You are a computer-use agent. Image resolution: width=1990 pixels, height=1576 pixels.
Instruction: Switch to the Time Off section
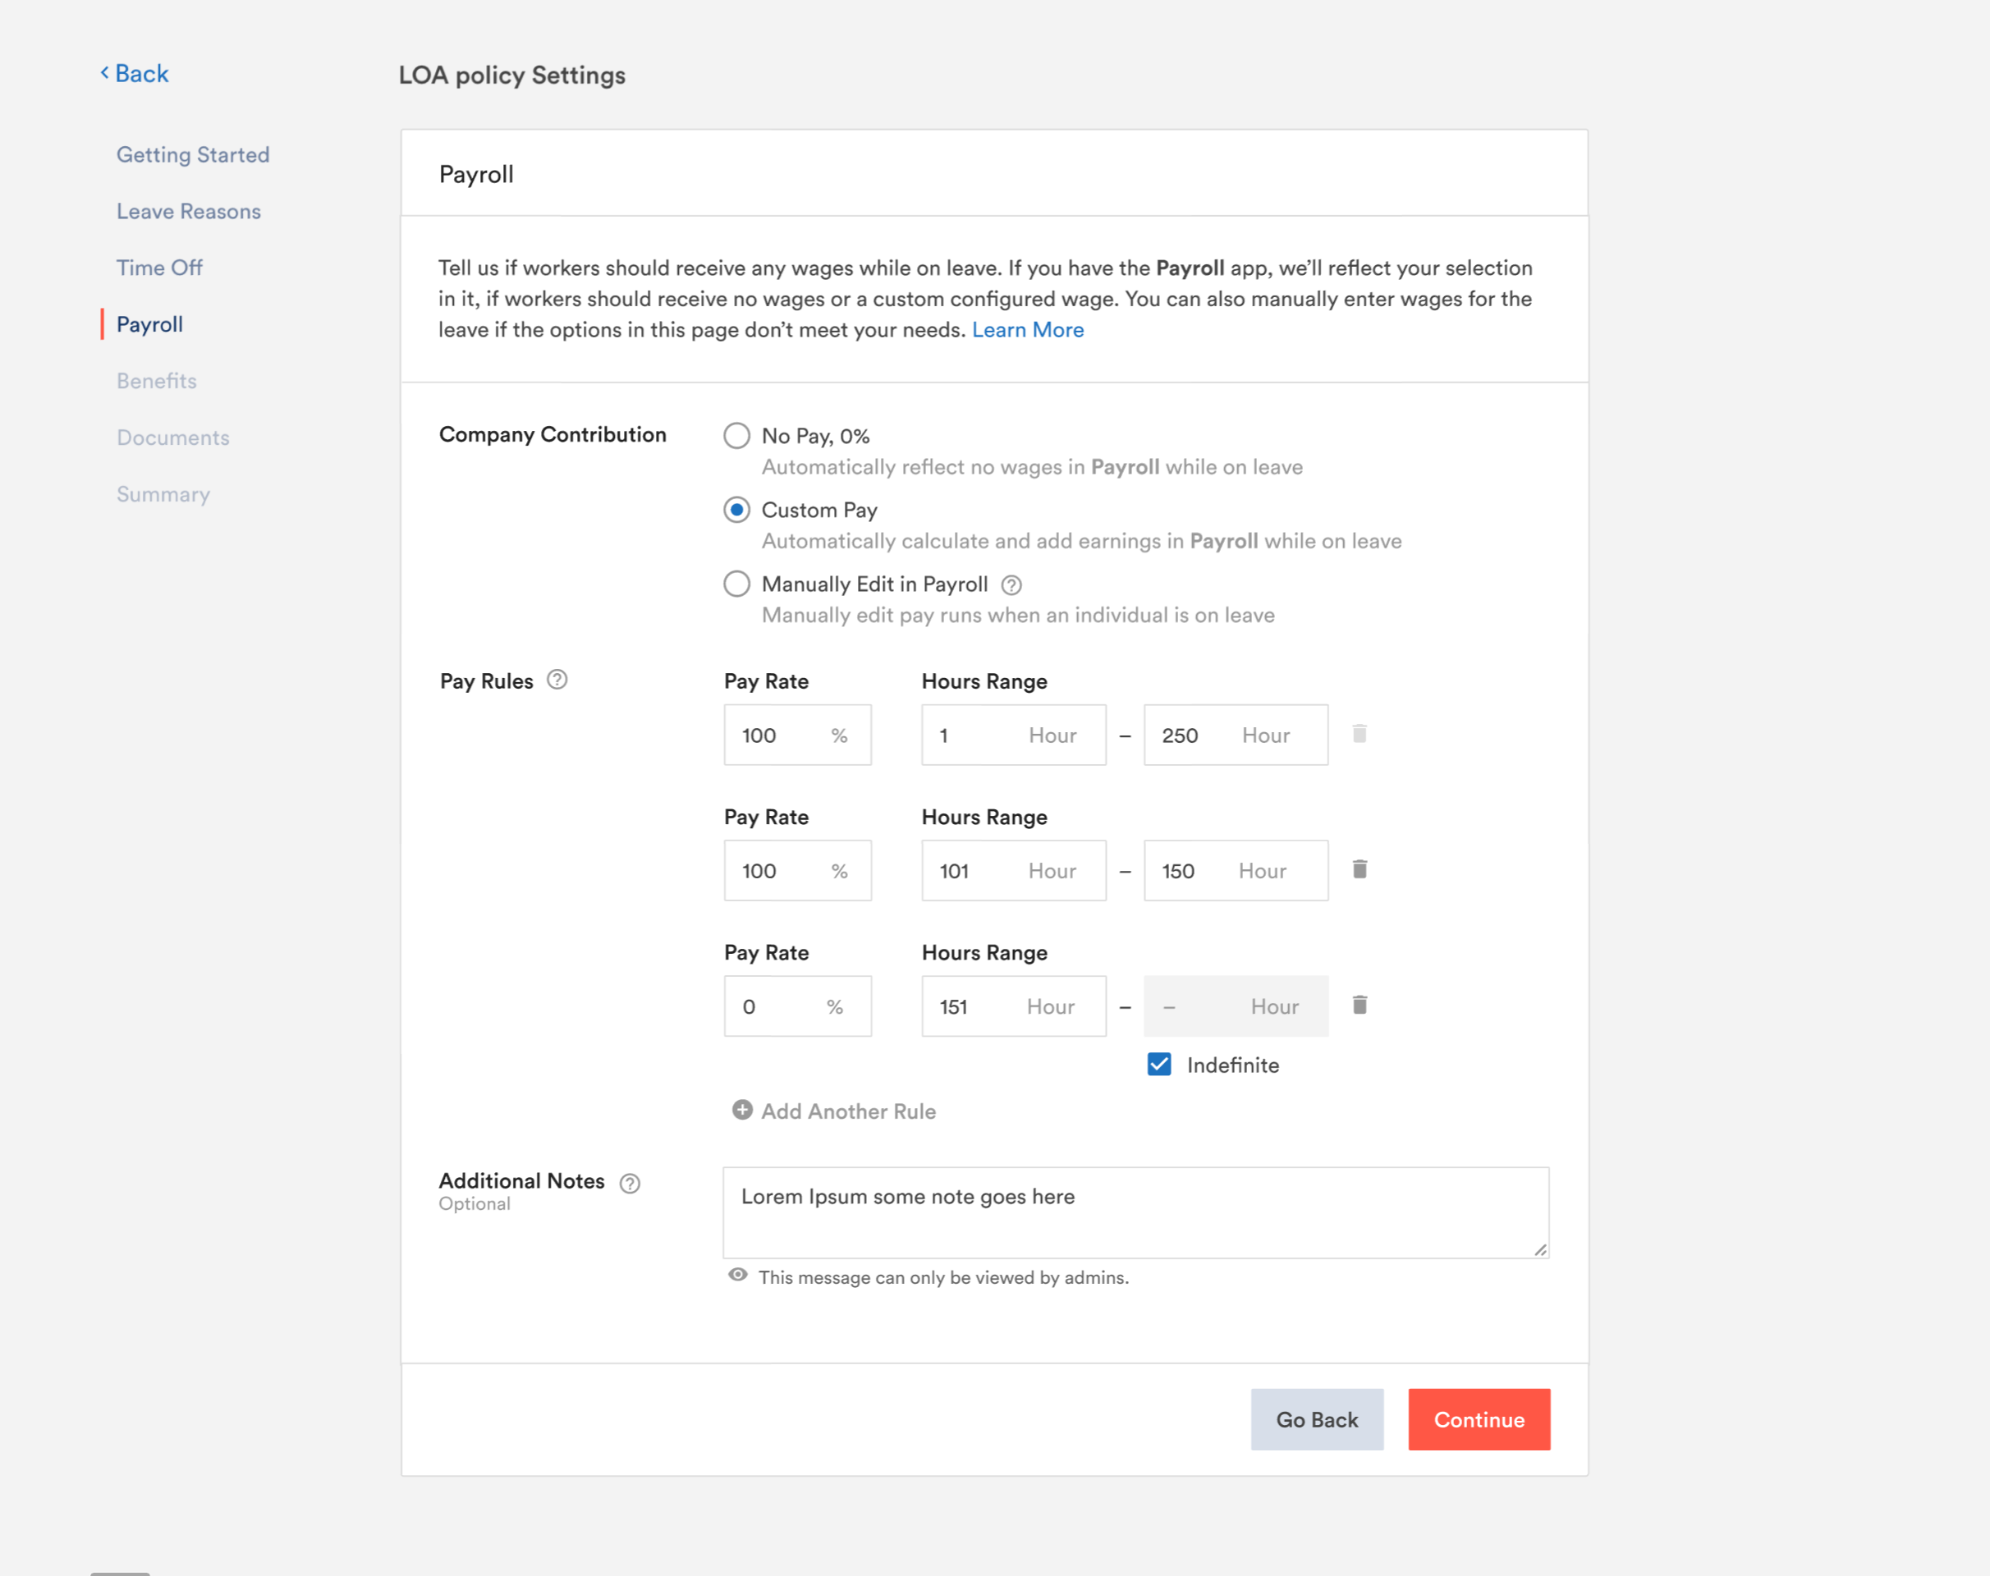click(x=158, y=268)
